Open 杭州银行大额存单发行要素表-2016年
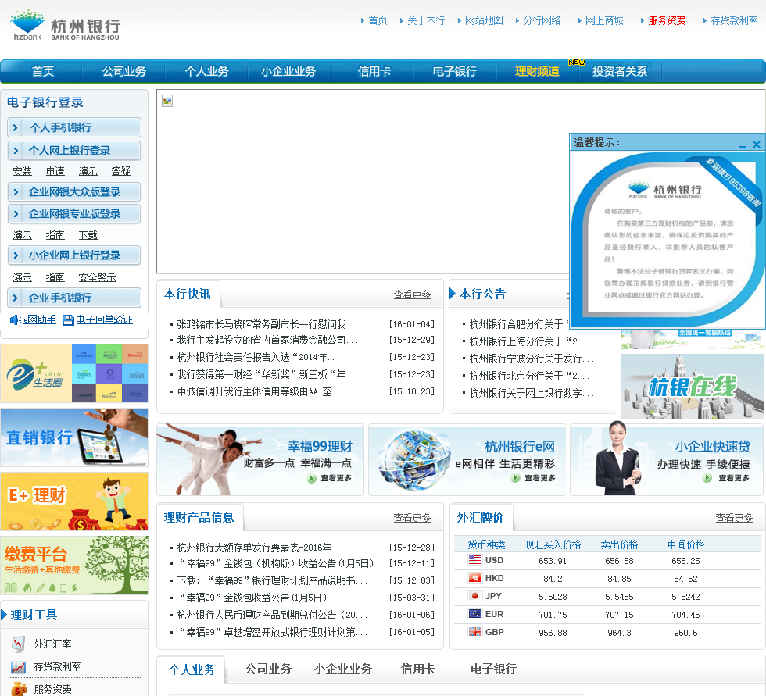 [254, 548]
